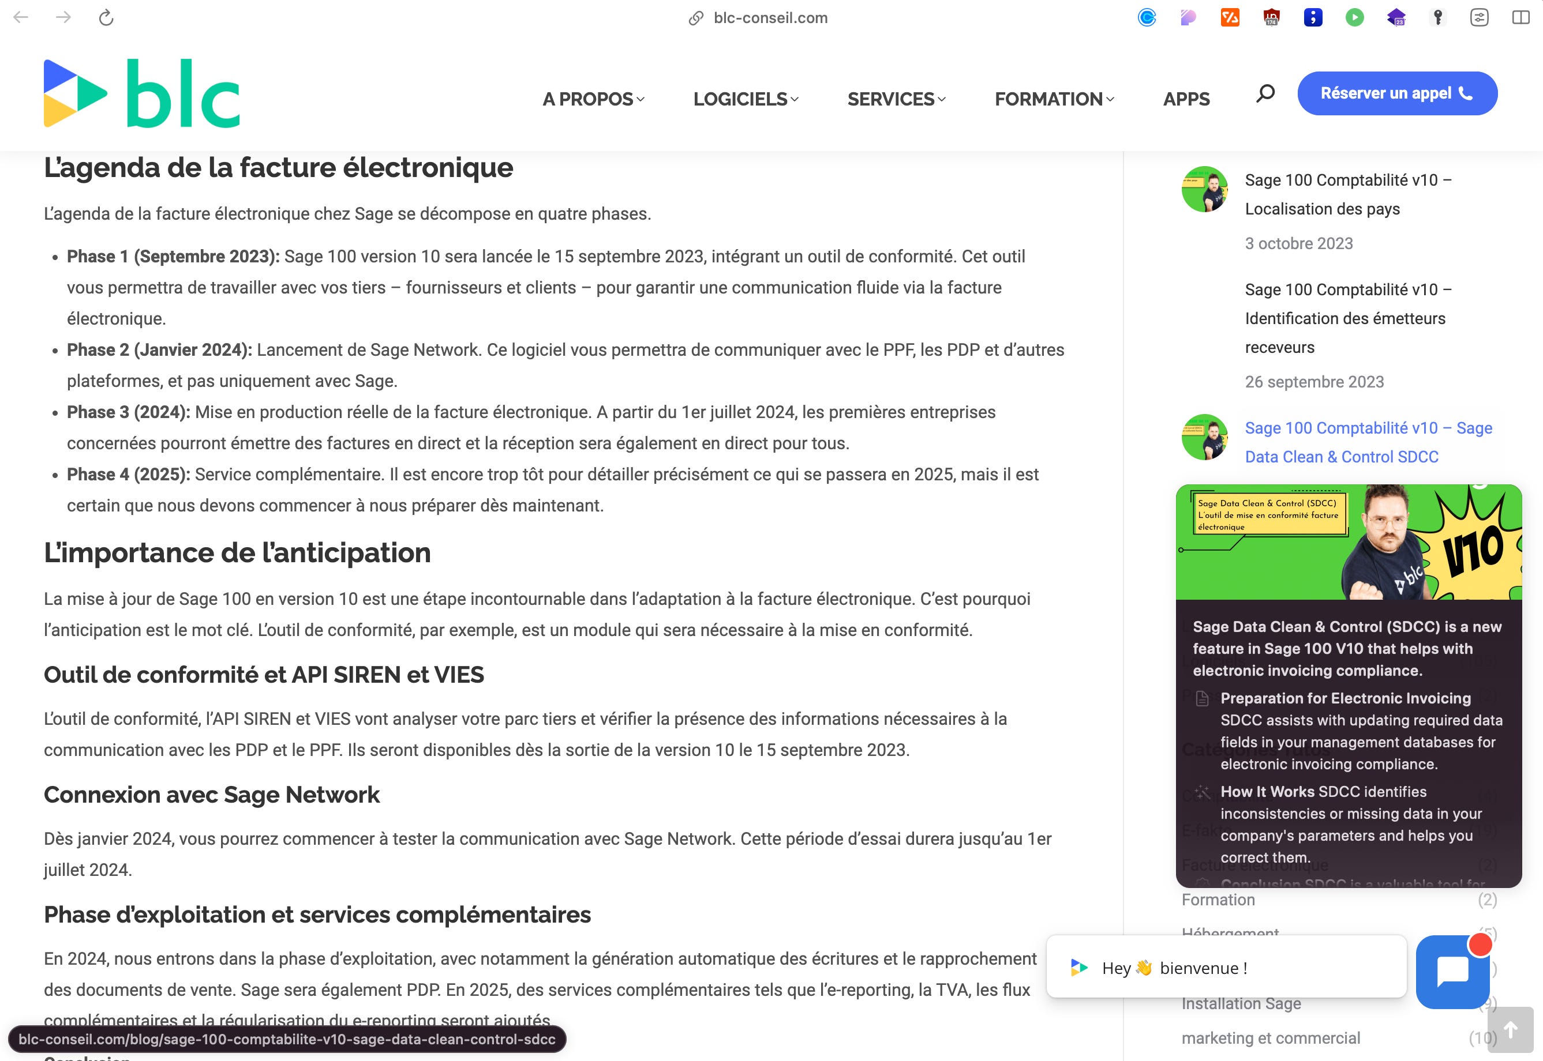
Task: Open the marketing et commercial category link
Action: [x=1270, y=1038]
